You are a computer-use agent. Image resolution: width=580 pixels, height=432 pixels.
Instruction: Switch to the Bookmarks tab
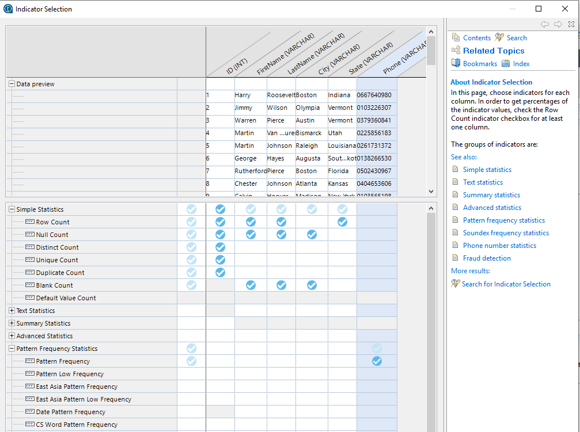point(473,63)
